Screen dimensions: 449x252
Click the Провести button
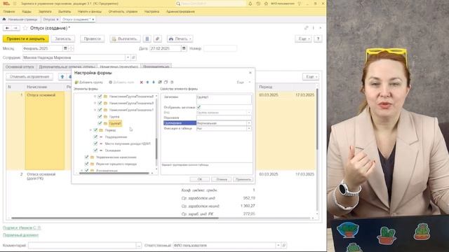[x=92, y=39]
